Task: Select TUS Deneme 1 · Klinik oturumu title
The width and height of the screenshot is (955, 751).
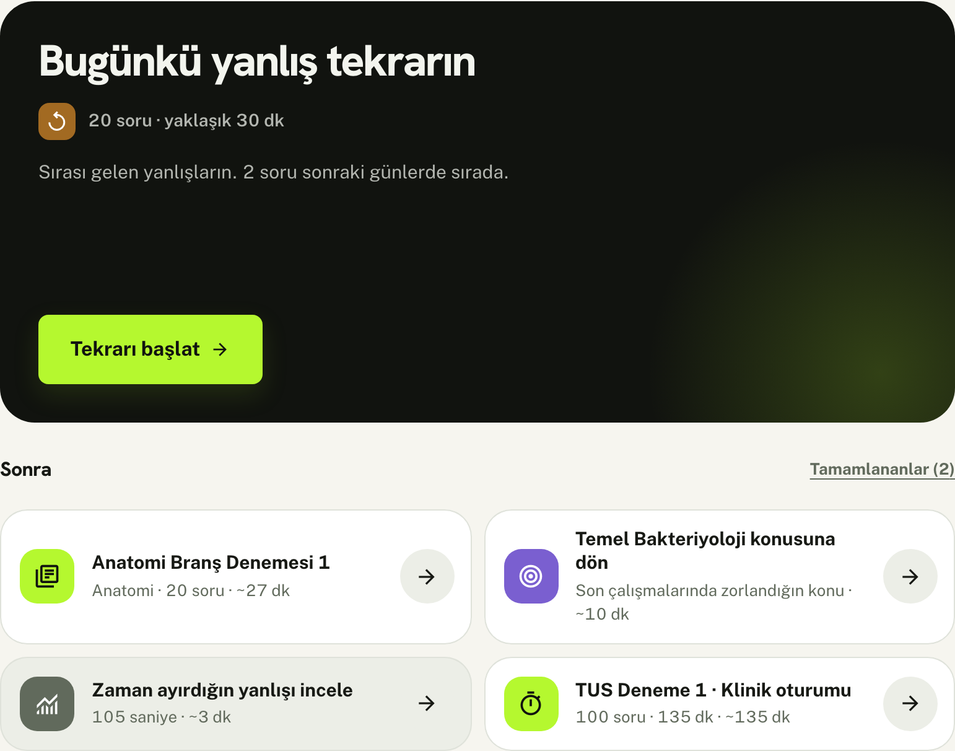Action: 713,690
